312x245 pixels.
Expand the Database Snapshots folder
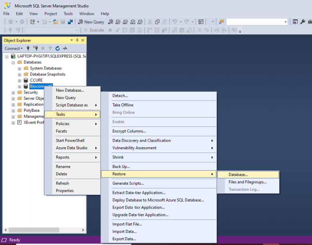pos(20,75)
